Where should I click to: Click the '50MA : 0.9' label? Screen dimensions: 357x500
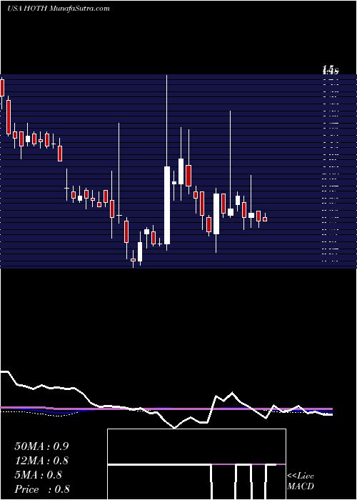pos(41,446)
